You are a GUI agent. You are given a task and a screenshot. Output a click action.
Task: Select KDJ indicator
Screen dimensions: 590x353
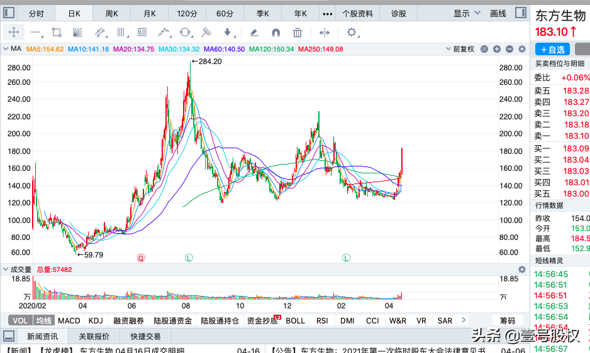click(x=96, y=321)
